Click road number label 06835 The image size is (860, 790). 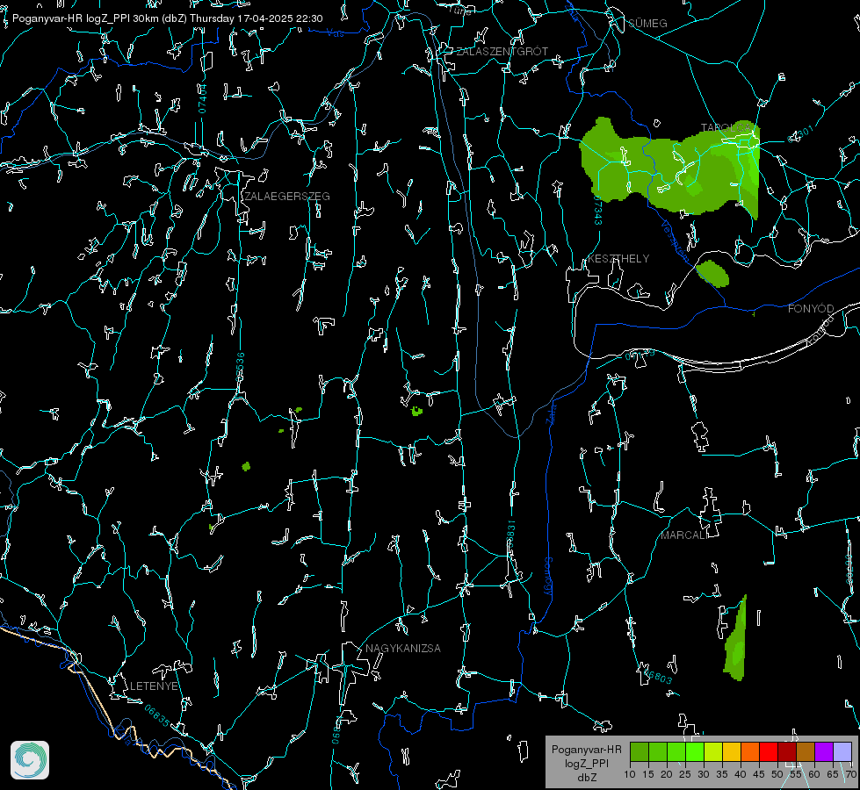click(x=157, y=715)
